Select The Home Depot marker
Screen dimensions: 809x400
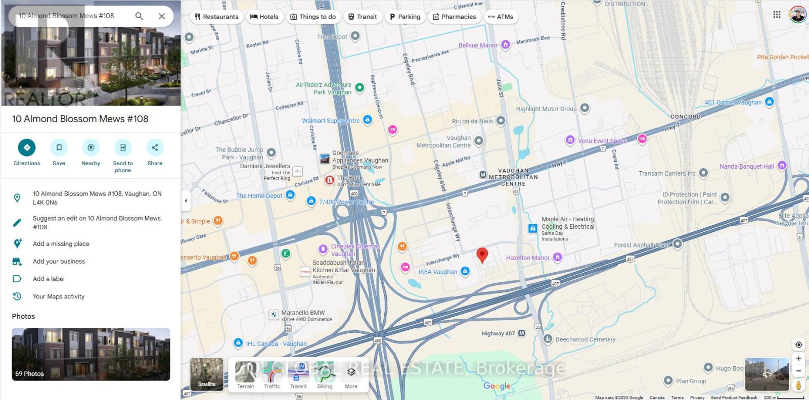pos(290,195)
